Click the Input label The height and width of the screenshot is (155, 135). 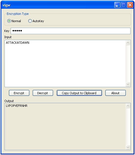tap(8, 37)
